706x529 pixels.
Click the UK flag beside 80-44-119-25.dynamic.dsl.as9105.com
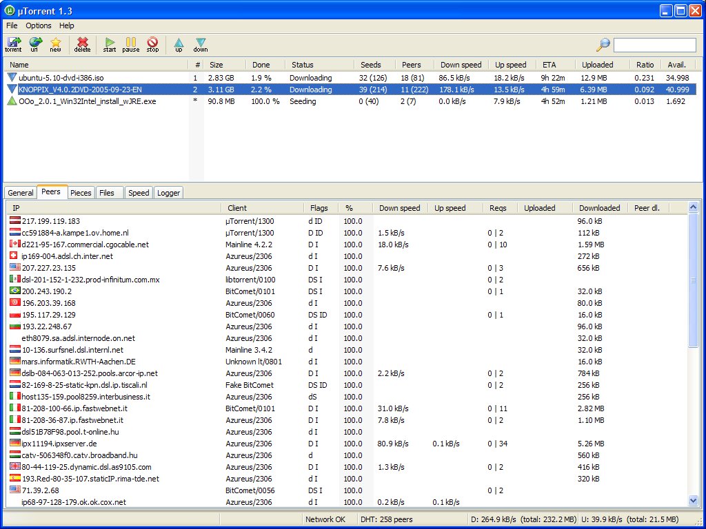click(x=15, y=466)
